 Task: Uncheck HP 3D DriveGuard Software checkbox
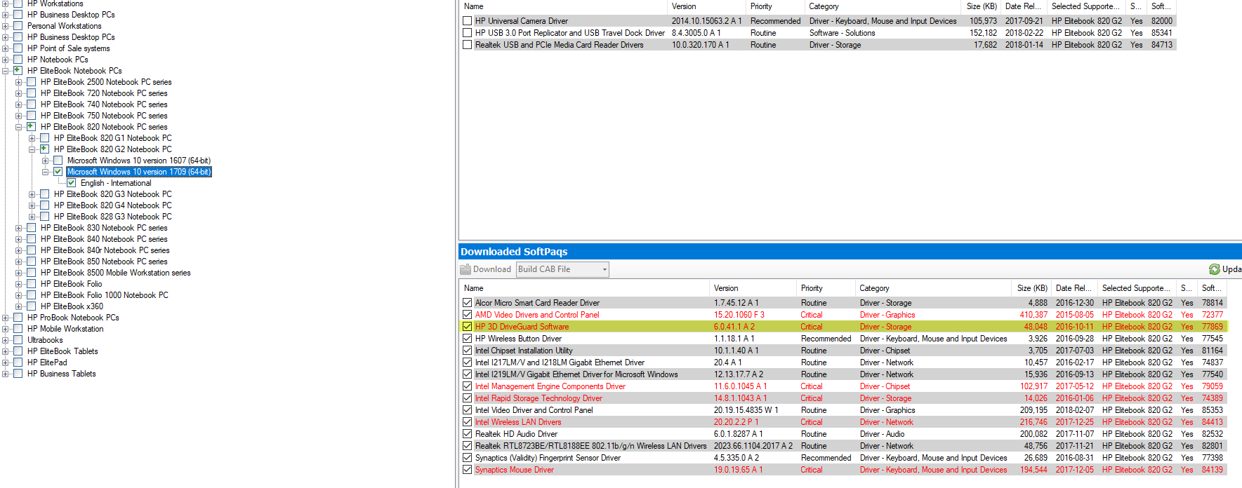(x=467, y=327)
